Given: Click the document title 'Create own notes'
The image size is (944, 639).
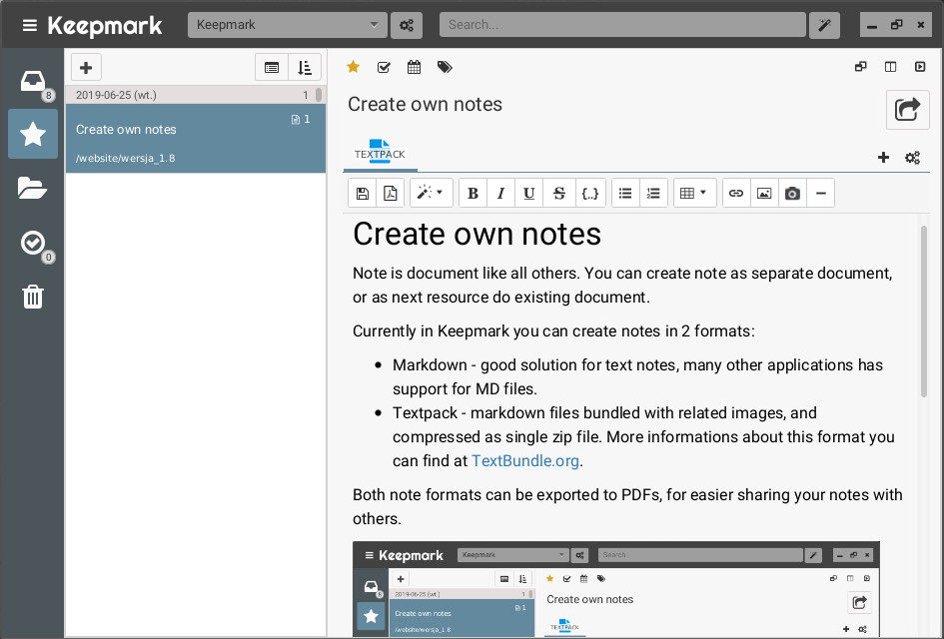Looking at the screenshot, I should [x=425, y=104].
